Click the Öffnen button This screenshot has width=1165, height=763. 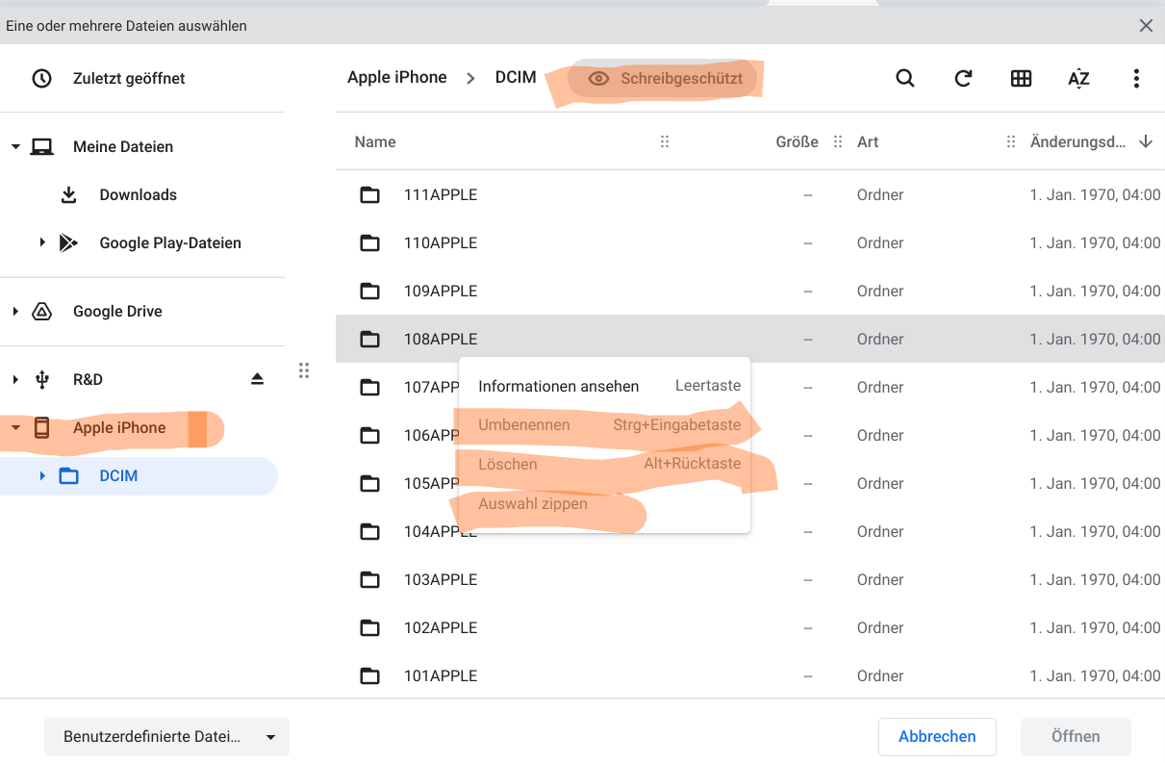[x=1075, y=737]
